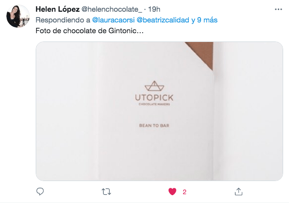Viewport: 289px width, 203px height.
Task: Open Helen López profile picture
Action: click(18, 16)
